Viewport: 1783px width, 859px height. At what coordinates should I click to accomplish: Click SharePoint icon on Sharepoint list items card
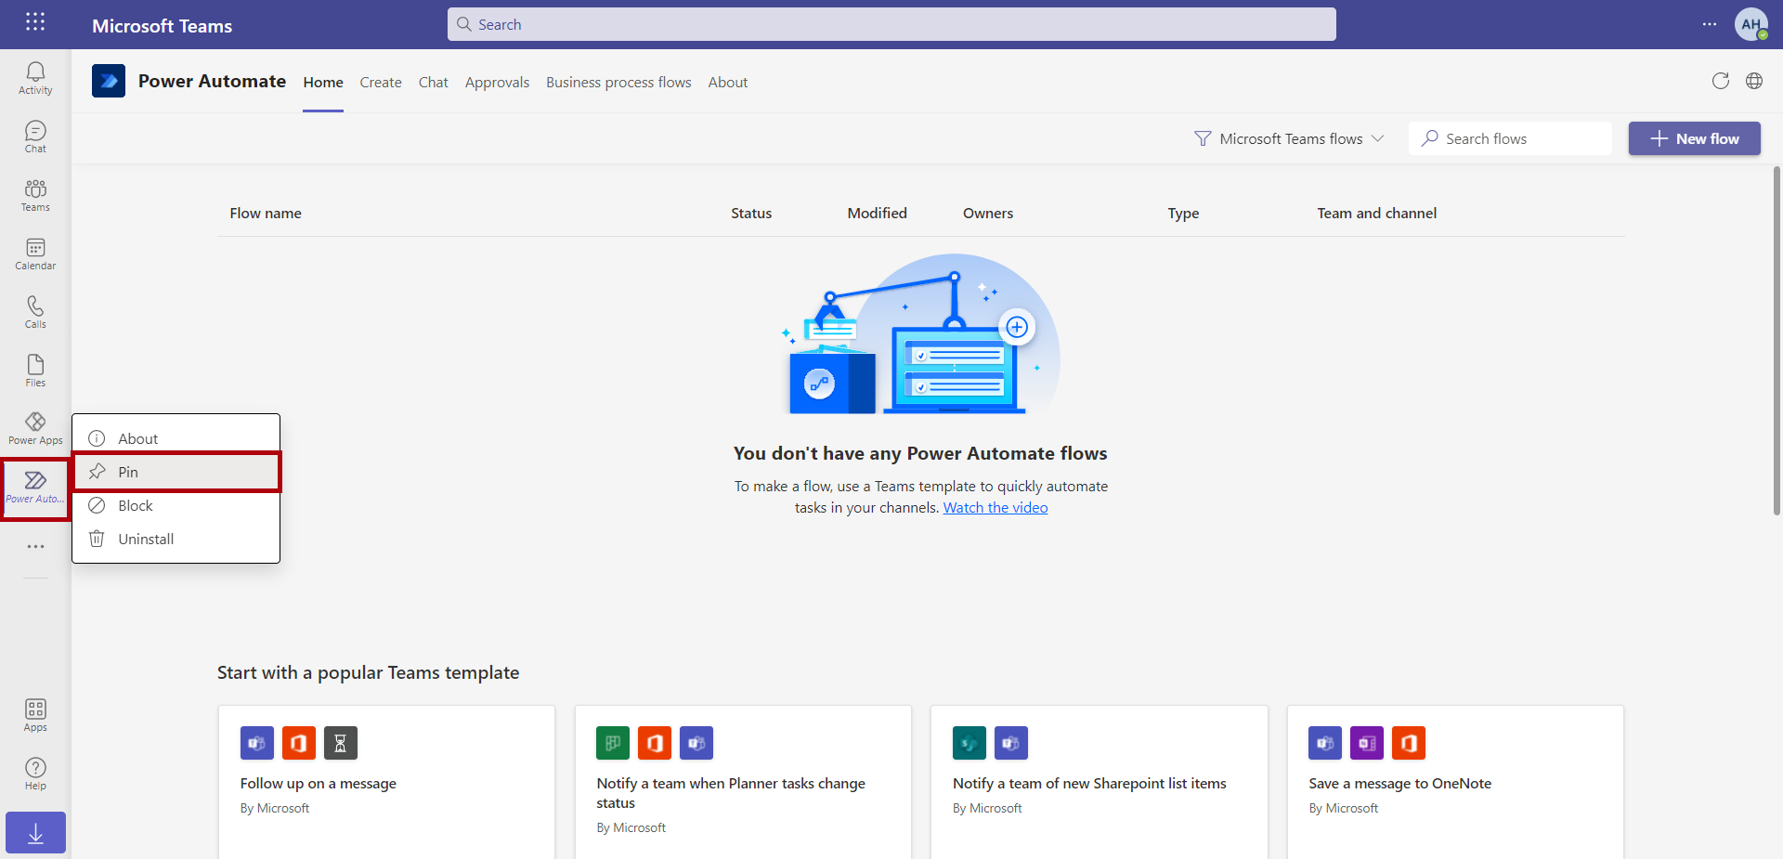(970, 743)
